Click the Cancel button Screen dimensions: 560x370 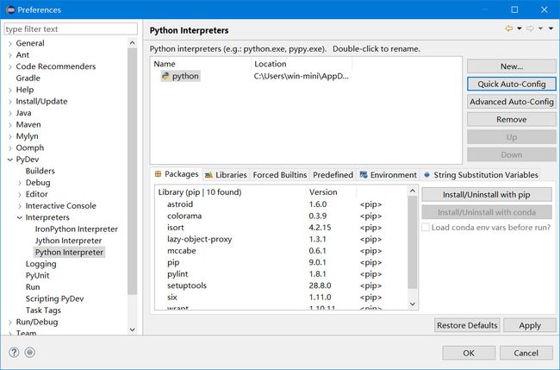(x=526, y=353)
